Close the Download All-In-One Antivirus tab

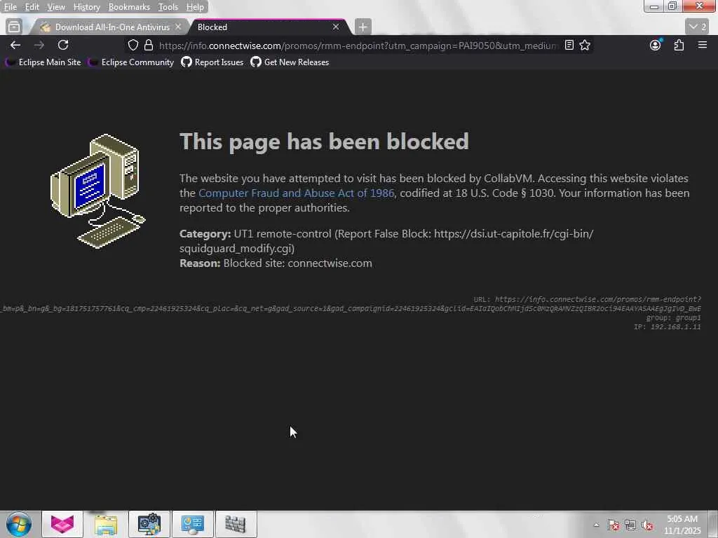[178, 27]
